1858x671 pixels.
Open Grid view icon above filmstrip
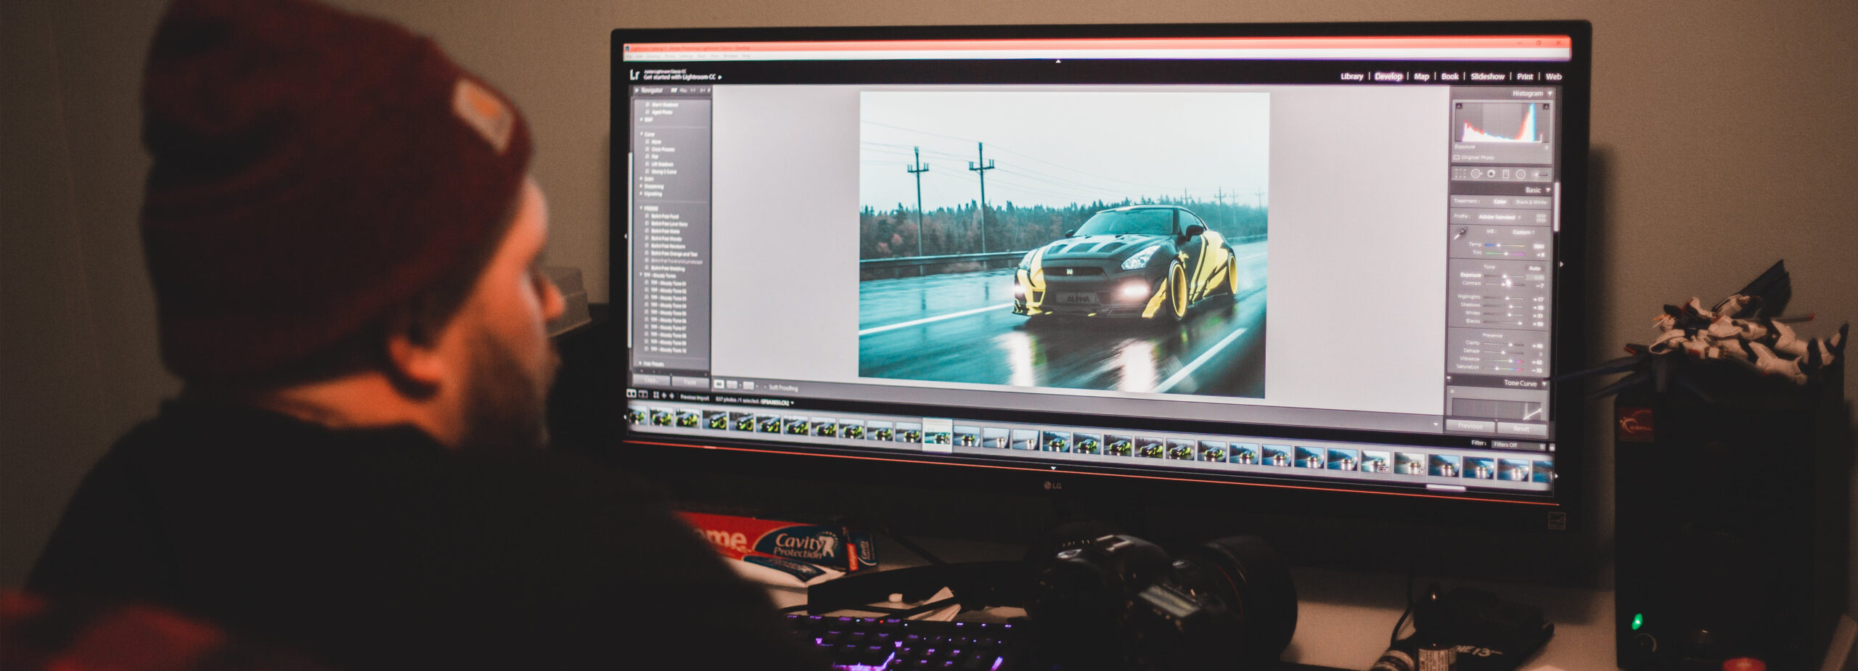(x=656, y=395)
